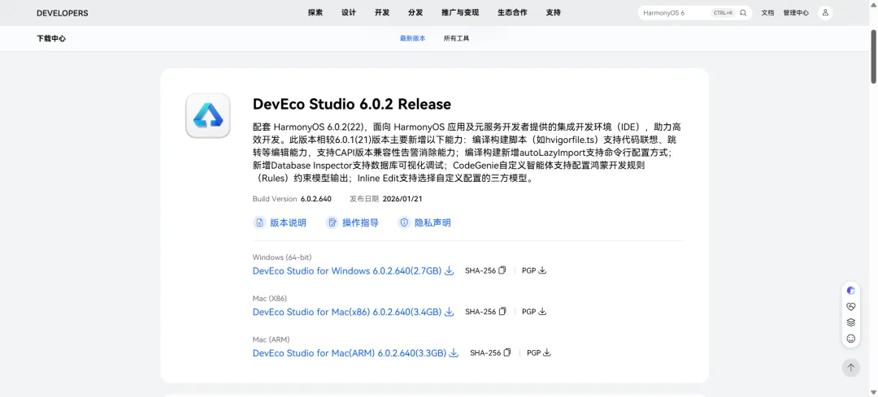
Task: Click the DEVELOPERS site logo
Action: point(62,13)
